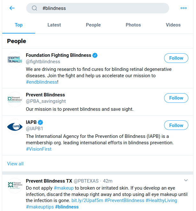The image size is (196, 211).
Task: Open the three-dot more options menu
Action: click(x=184, y=8)
